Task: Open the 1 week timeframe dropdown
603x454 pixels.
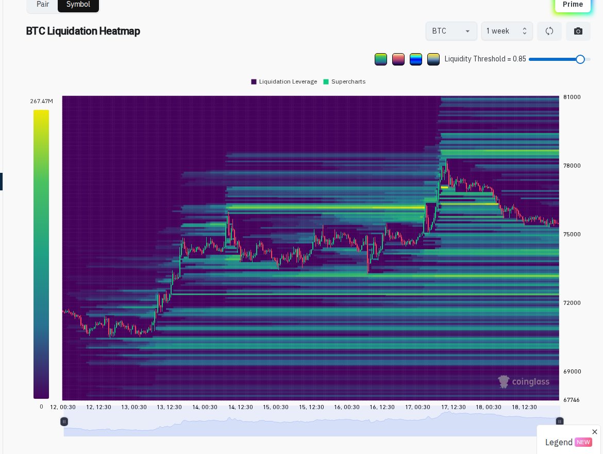Action: [507, 31]
